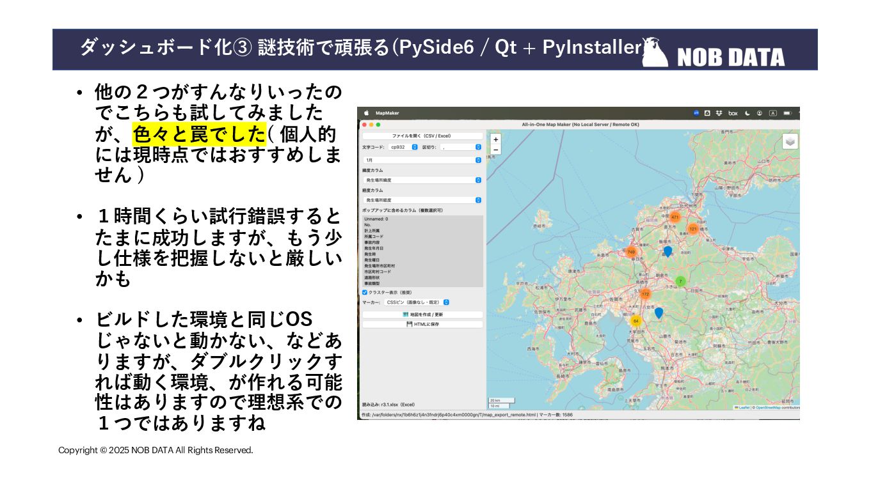Click the Leaflet attribution link
This screenshot has width=871, height=489.
(x=744, y=407)
